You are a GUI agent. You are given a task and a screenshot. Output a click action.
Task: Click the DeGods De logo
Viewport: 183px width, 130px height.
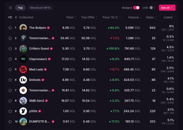(23, 80)
